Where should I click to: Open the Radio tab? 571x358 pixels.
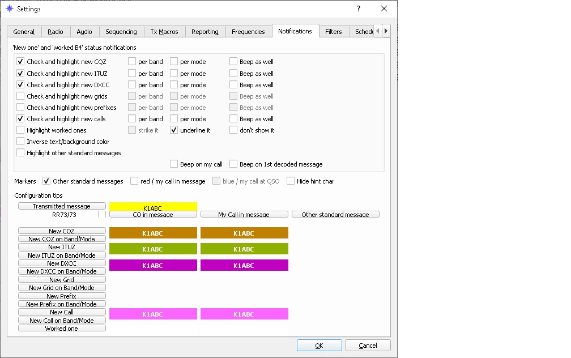point(56,32)
